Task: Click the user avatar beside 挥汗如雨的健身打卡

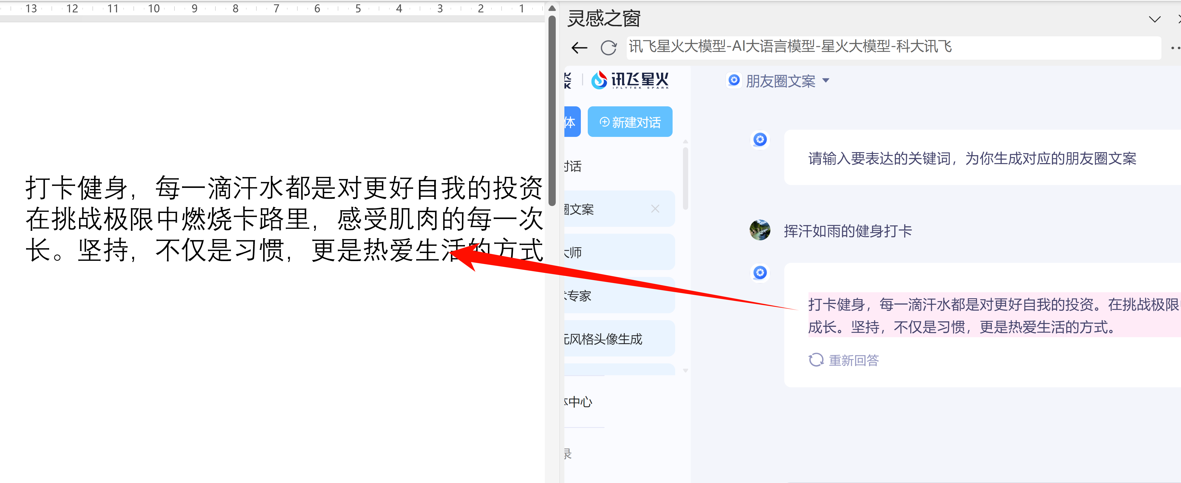Action: (x=760, y=230)
